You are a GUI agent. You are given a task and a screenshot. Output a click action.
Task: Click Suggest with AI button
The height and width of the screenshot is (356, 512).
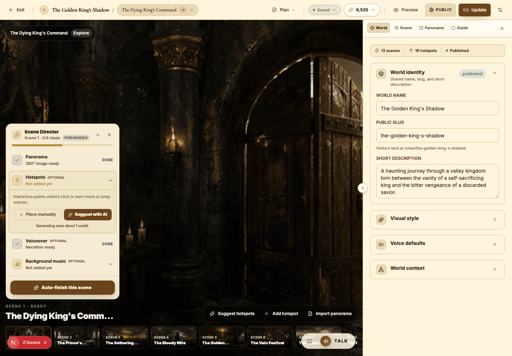[x=88, y=215]
